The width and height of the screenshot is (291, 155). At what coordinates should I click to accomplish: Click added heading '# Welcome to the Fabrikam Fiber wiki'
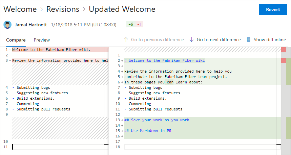click(x=164, y=60)
